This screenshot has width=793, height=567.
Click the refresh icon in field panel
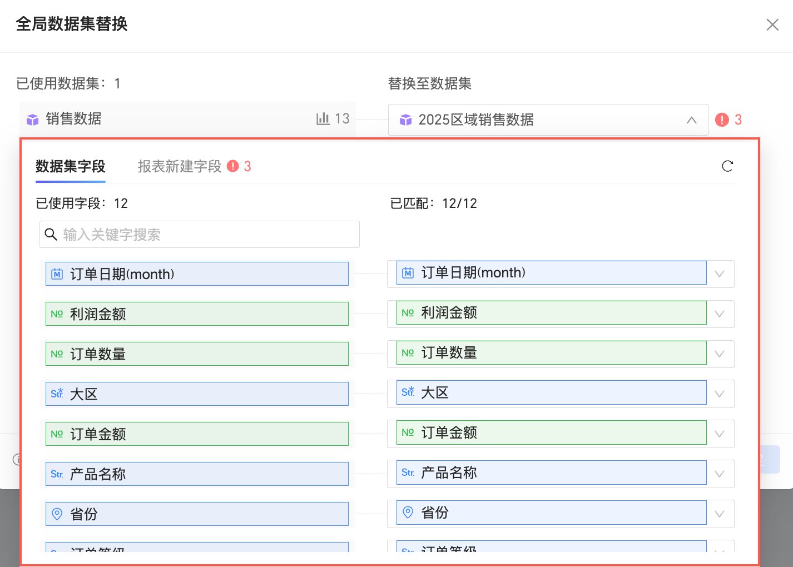727,166
